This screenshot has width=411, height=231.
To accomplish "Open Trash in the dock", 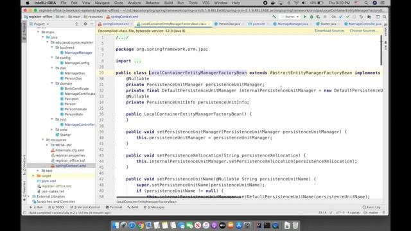I will point(295,225).
